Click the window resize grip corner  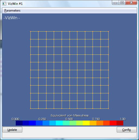click(x=135, y=136)
